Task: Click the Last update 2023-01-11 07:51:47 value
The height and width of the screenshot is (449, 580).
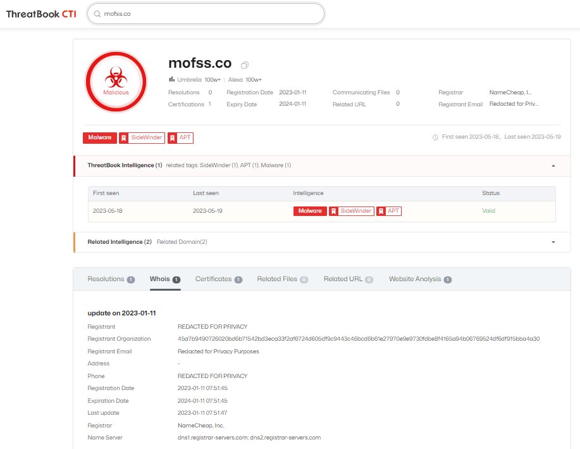Action: (x=202, y=413)
